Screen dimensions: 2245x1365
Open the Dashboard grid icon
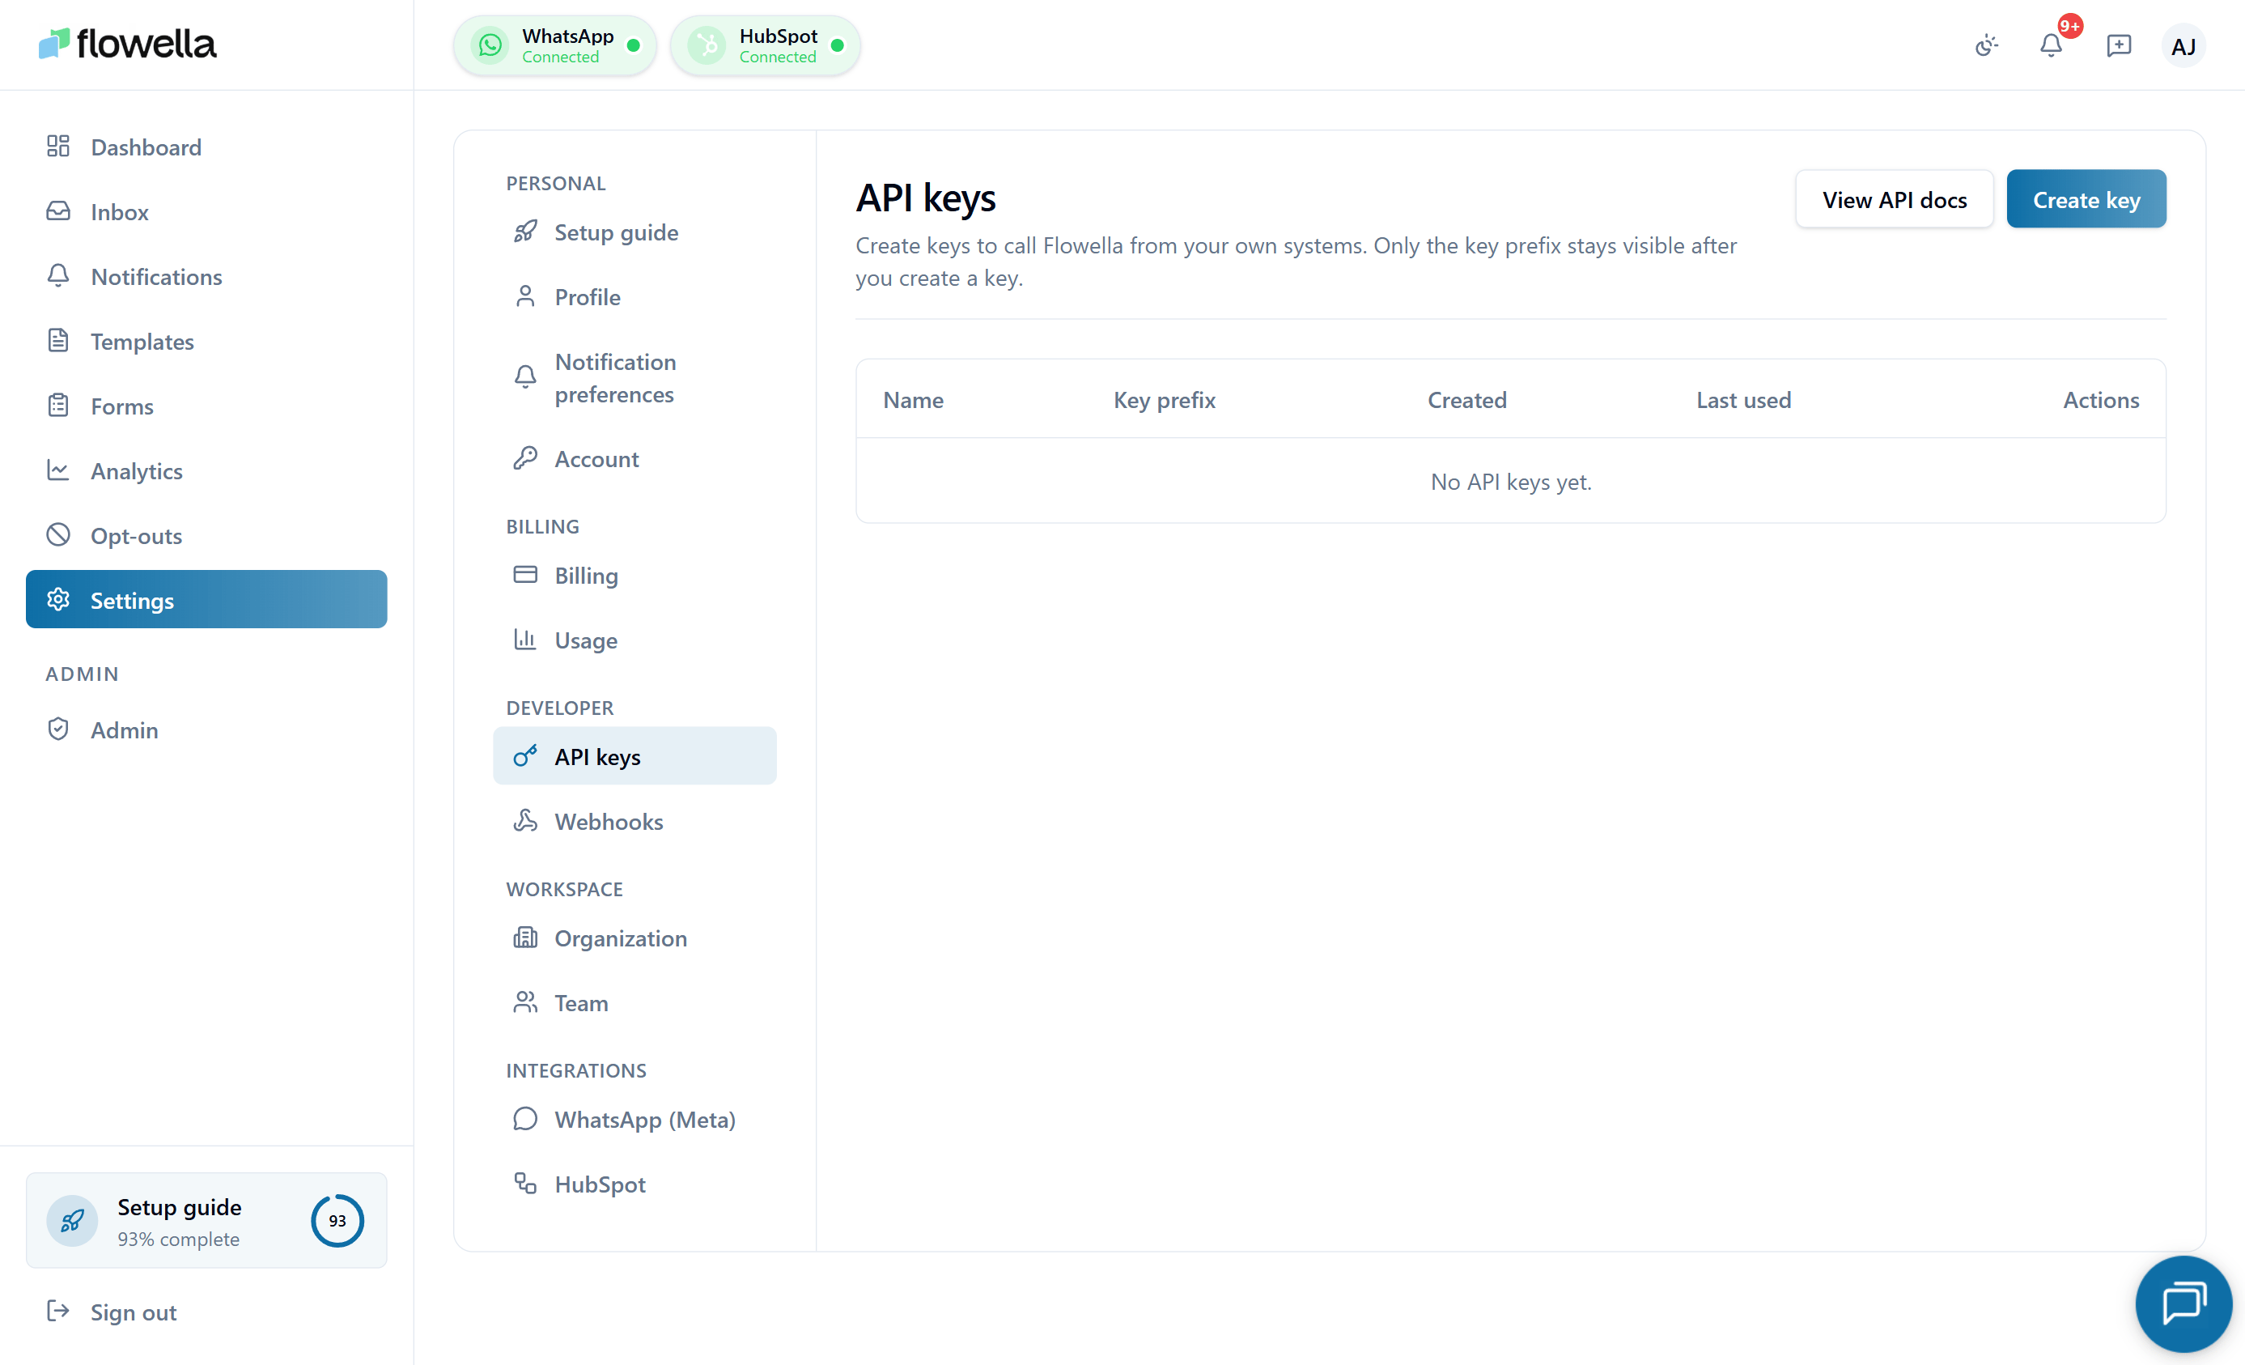[x=58, y=146]
